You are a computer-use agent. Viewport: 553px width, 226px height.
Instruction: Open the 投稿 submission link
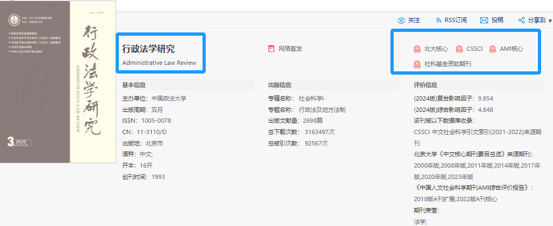497,21
